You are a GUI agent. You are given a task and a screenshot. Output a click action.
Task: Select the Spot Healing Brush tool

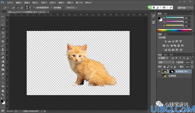(x=3, y=41)
